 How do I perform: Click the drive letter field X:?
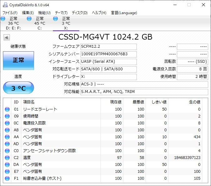click(x=109, y=77)
